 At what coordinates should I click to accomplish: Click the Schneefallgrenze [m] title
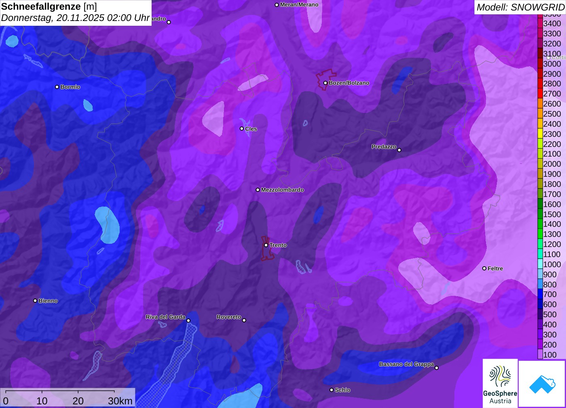tap(49, 6)
